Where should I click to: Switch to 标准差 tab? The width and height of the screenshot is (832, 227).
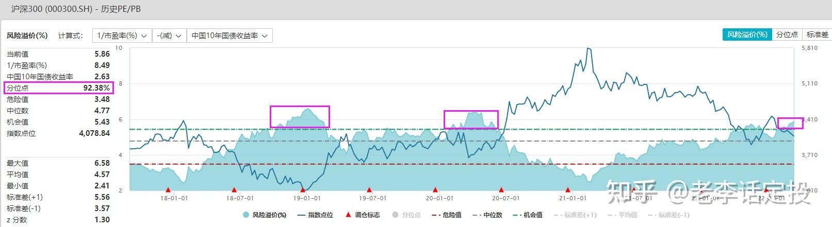[817, 34]
